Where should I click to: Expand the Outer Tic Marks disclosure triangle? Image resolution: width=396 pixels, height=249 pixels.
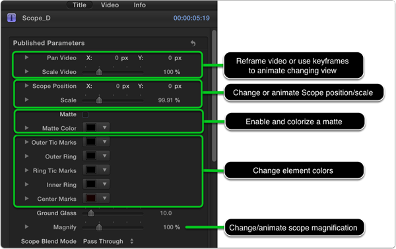[26, 142]
